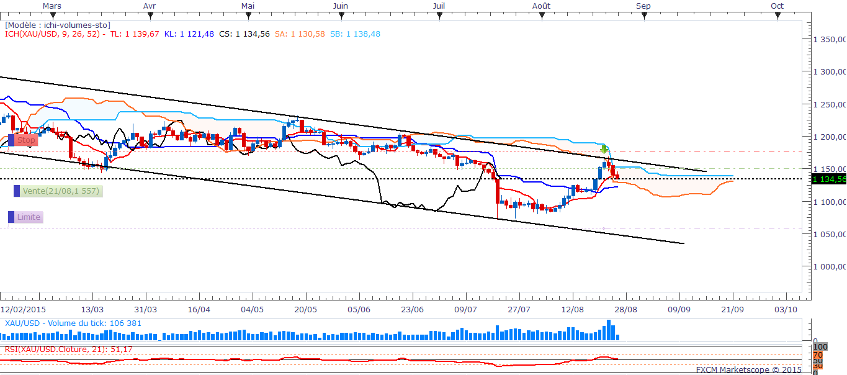The height and width of the screenshot is (375, 847).
Task: Click the TL: 1 139,67 value
Action: 135,34
